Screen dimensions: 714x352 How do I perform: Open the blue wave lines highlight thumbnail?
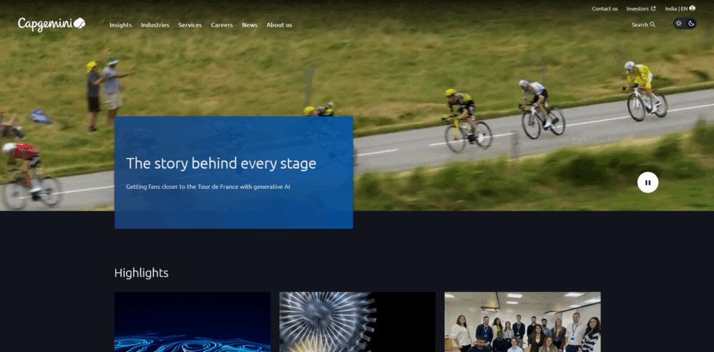click(192, 322)
